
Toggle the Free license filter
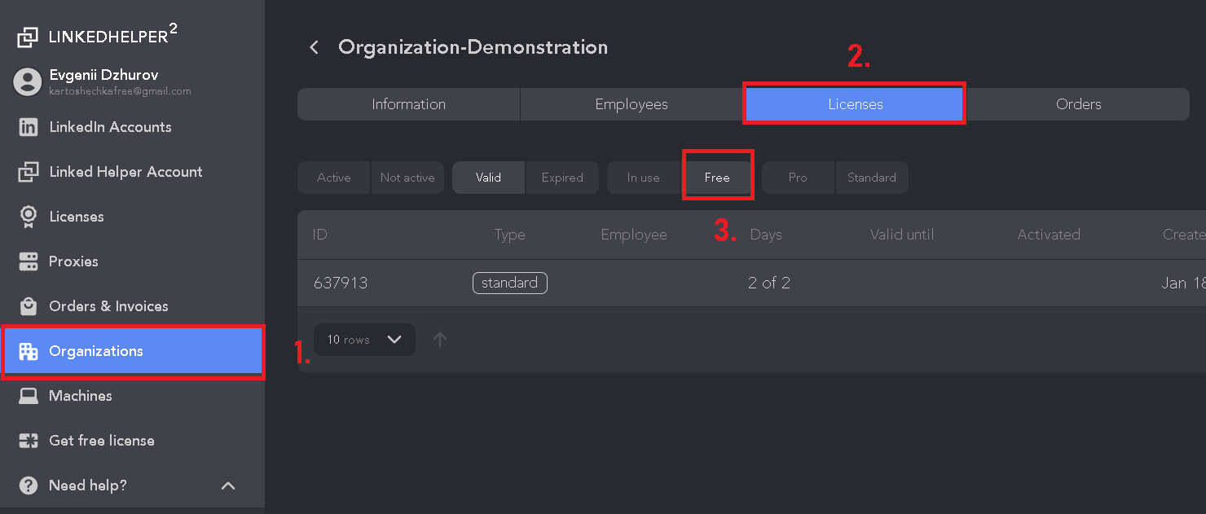[x=717, y=178]
